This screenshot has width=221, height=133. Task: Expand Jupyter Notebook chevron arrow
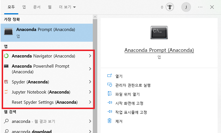pos(90,92)
